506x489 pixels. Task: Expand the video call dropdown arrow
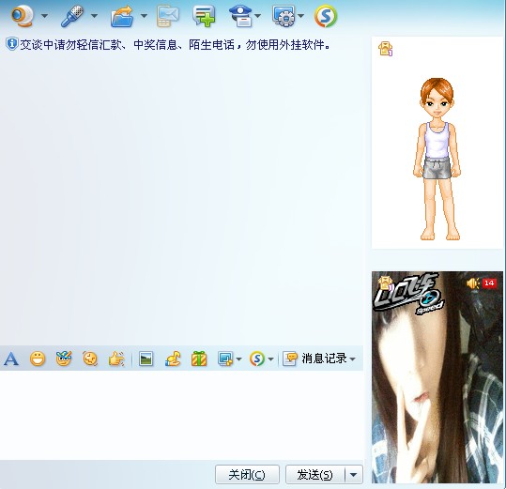point(45,15)
